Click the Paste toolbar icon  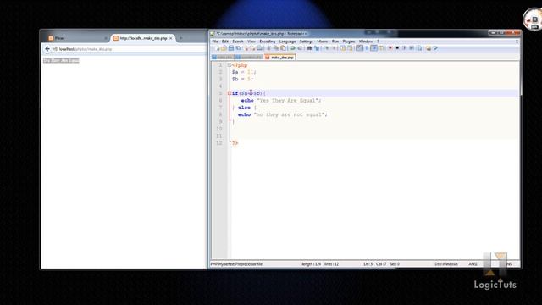coord(283,48)
